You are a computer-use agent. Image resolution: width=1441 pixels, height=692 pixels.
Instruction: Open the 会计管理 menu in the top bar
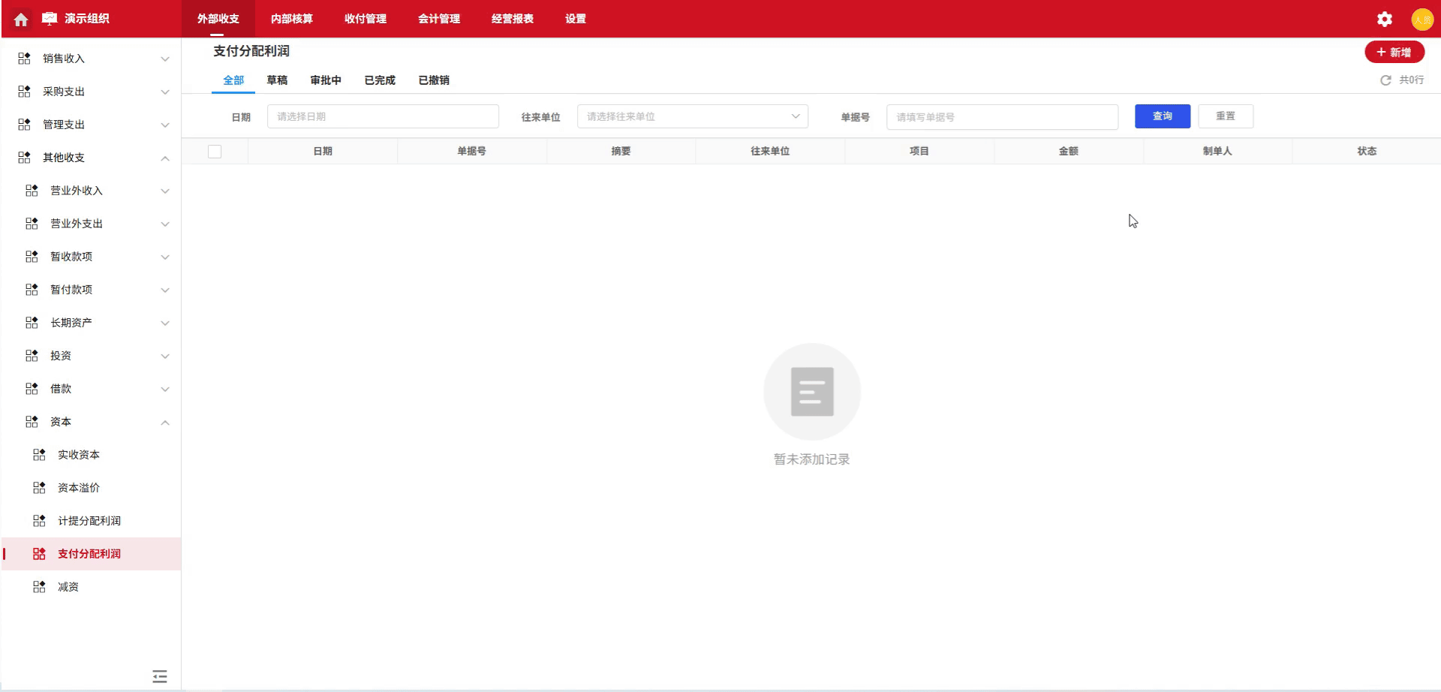click(440, 19)
